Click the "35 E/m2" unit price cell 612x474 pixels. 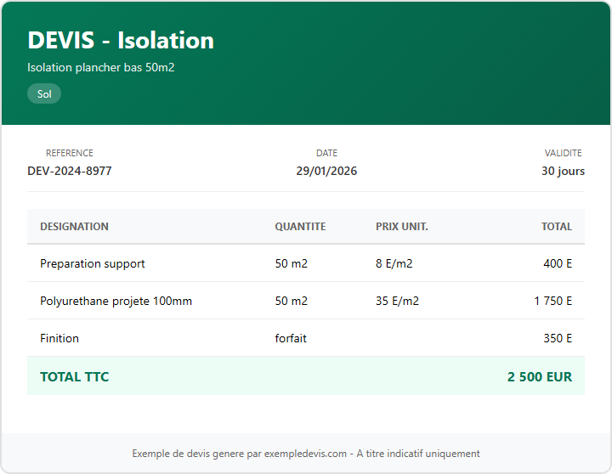coord(397,301)
